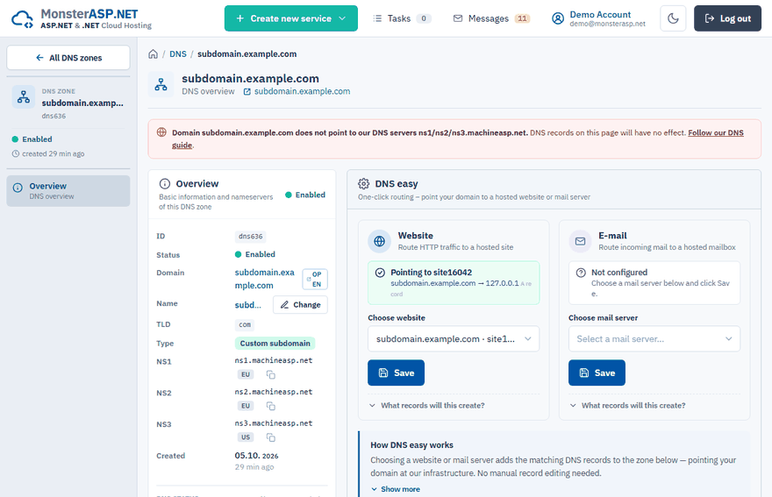Expand Website "What records will this create?"
The height and width of the screenshot is (497, 772).
click(426, 406)
